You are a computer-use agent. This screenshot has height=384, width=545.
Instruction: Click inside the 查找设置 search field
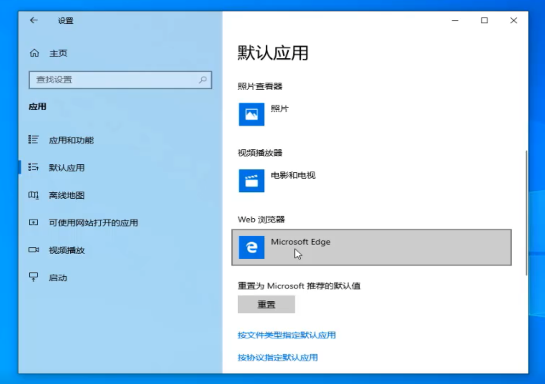[110, 80]
